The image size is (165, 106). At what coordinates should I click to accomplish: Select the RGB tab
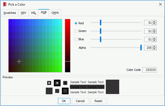44,13
